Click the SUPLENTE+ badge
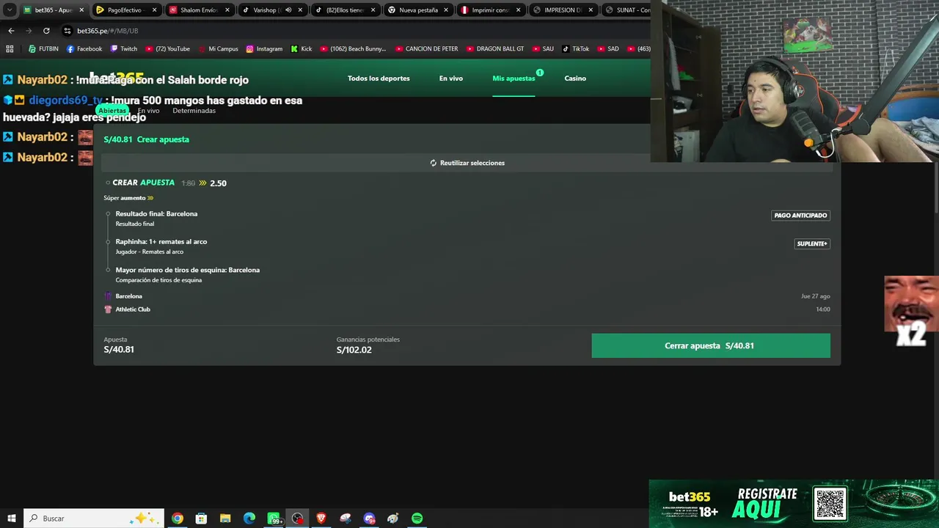Viewport: 939px width, 528px height. [812, 243]
